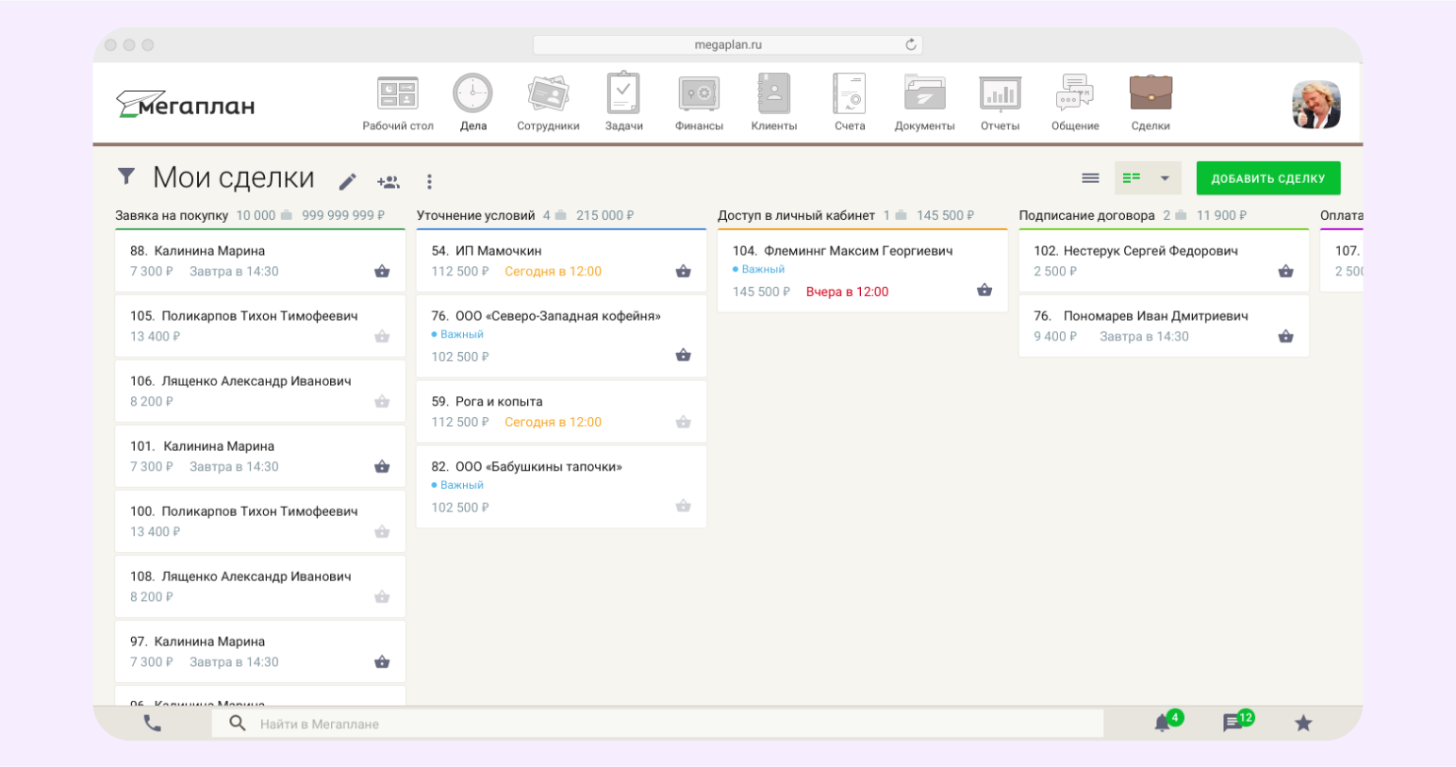Click the Добавить сделку button

[x=1267, y=178]
